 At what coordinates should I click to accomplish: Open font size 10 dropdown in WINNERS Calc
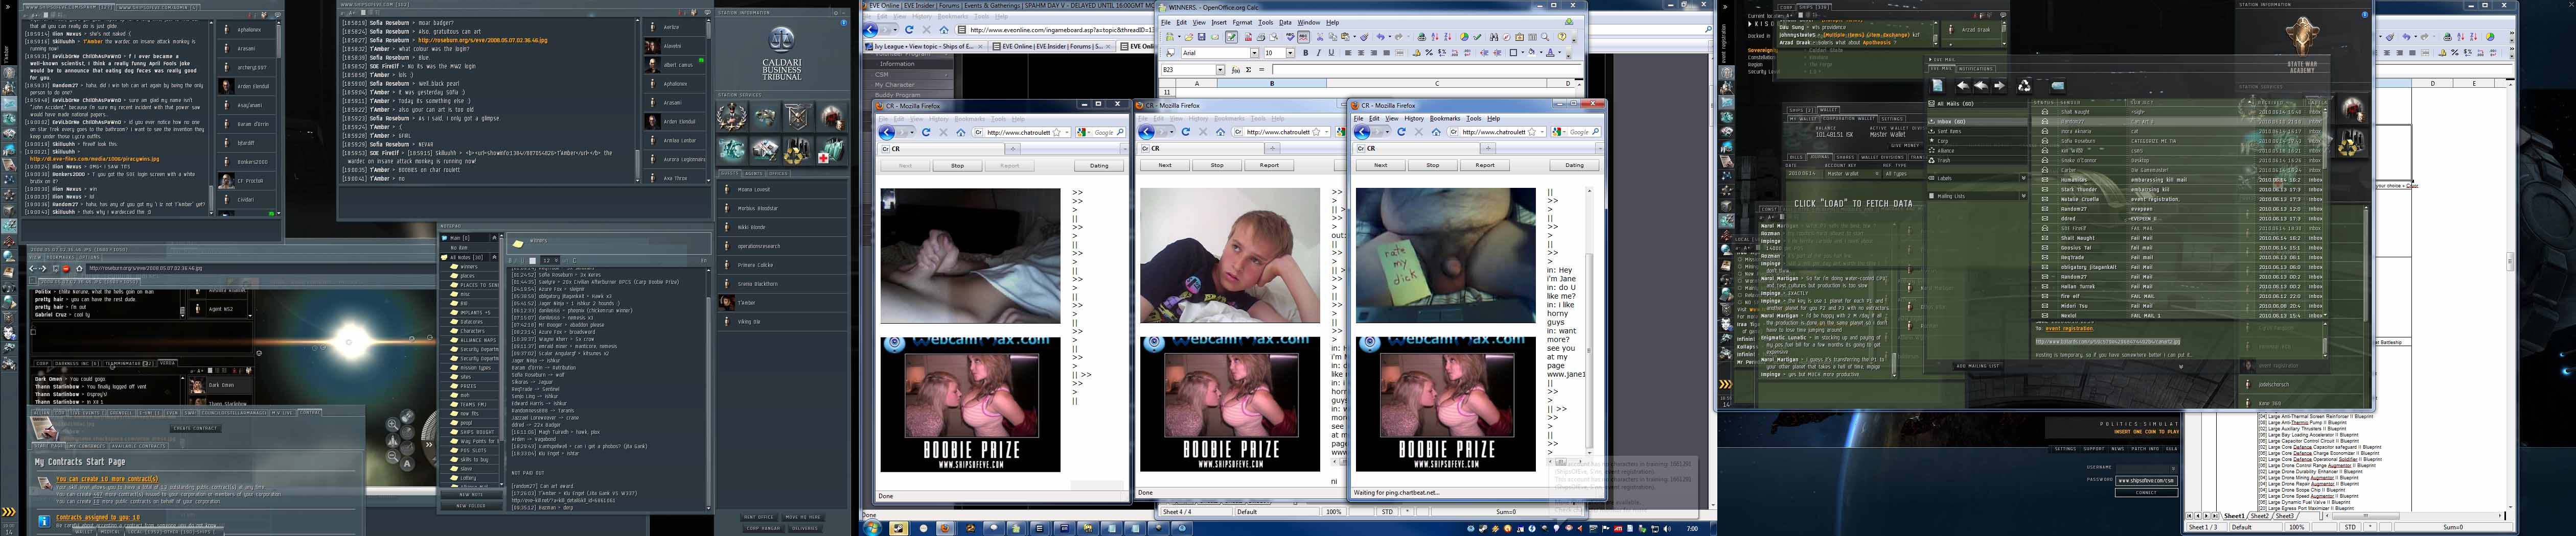(x=1291, y=54)
